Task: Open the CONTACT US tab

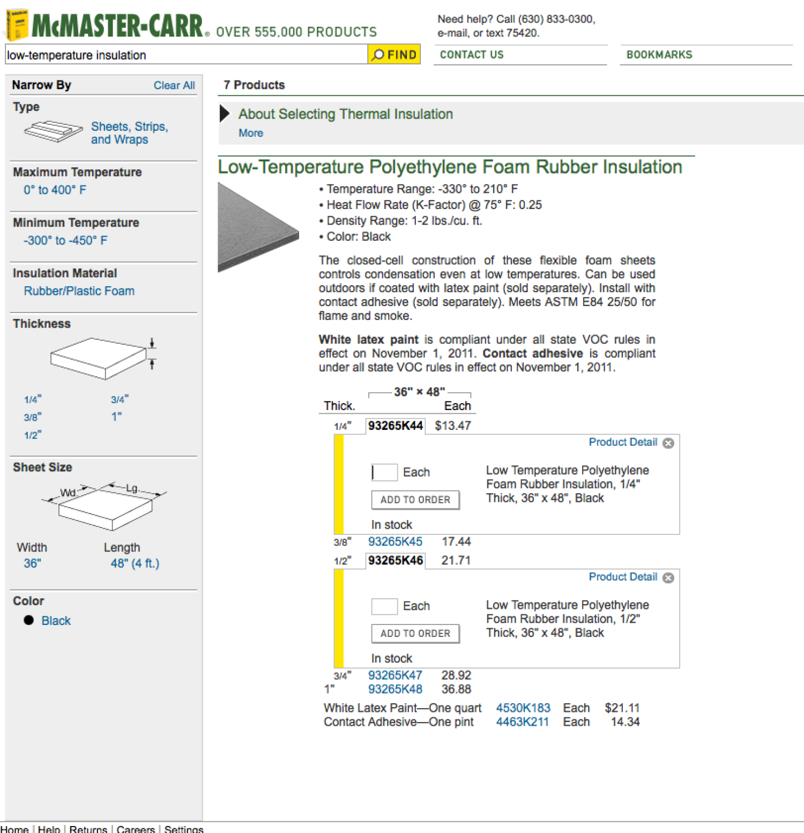Action: coord(472,55)
